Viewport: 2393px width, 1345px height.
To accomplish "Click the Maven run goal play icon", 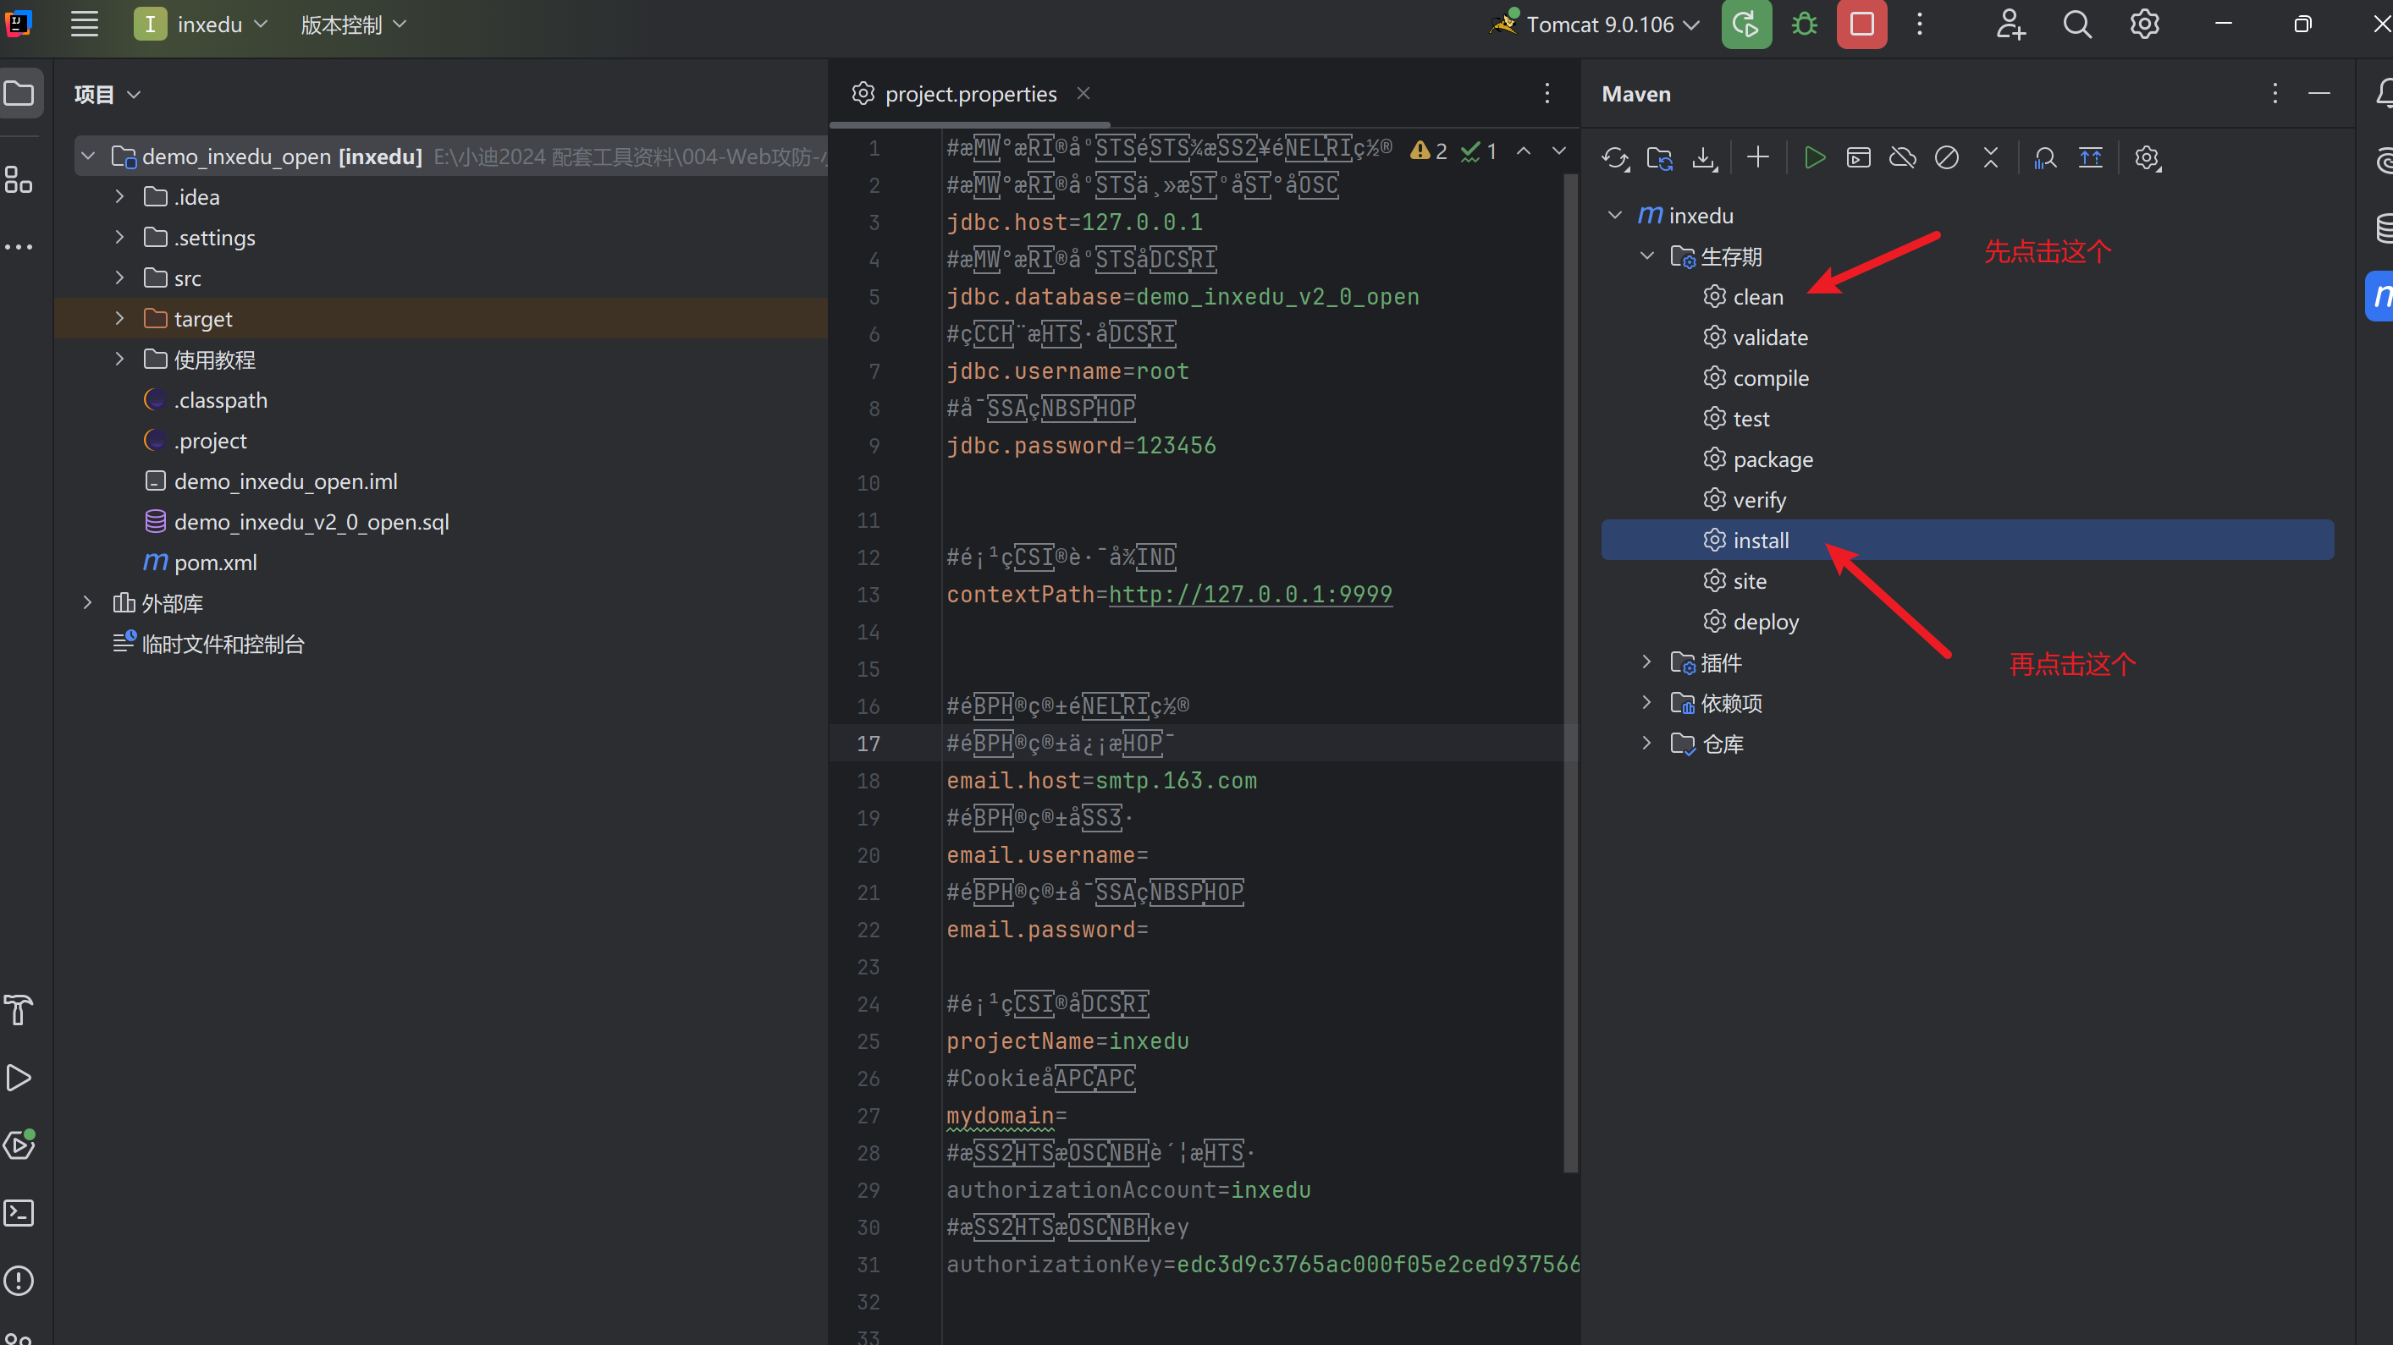I will pos(1813,158).
